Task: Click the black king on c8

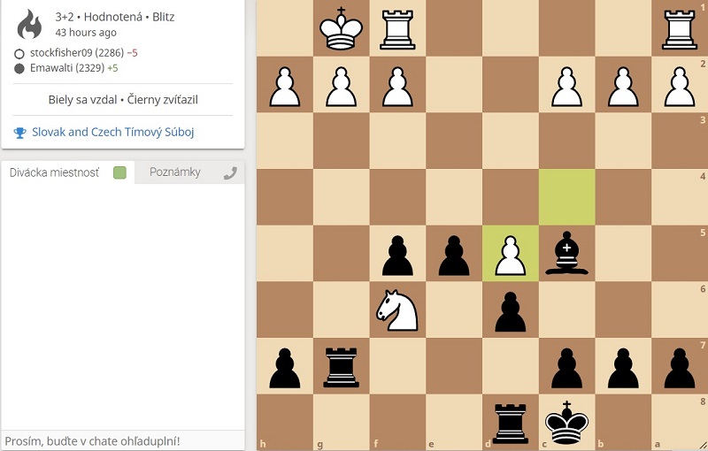Action: (x=566, y=423)
